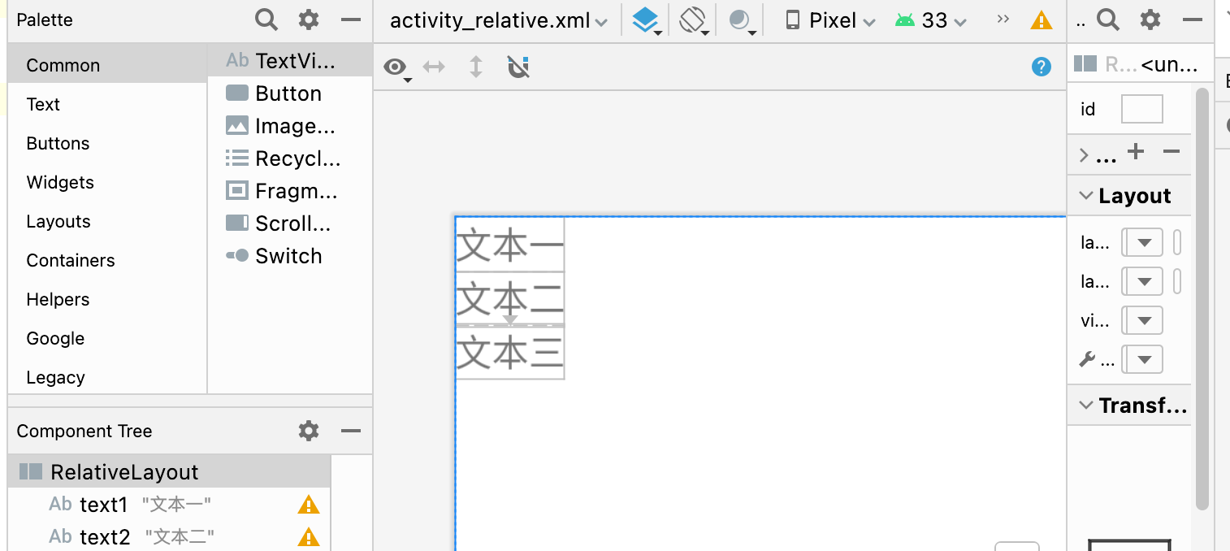This screenshot has width=1230, height=551.
Task: Show more toolbar options chevrons
Action: 1003,20
